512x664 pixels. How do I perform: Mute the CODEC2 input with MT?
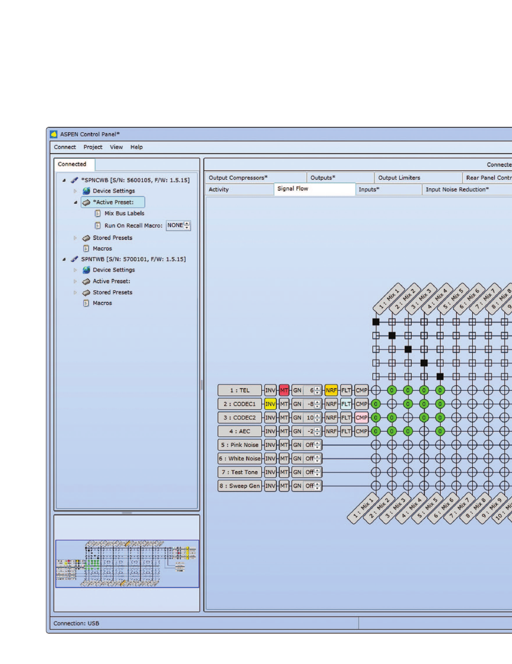tap(284, 418)
